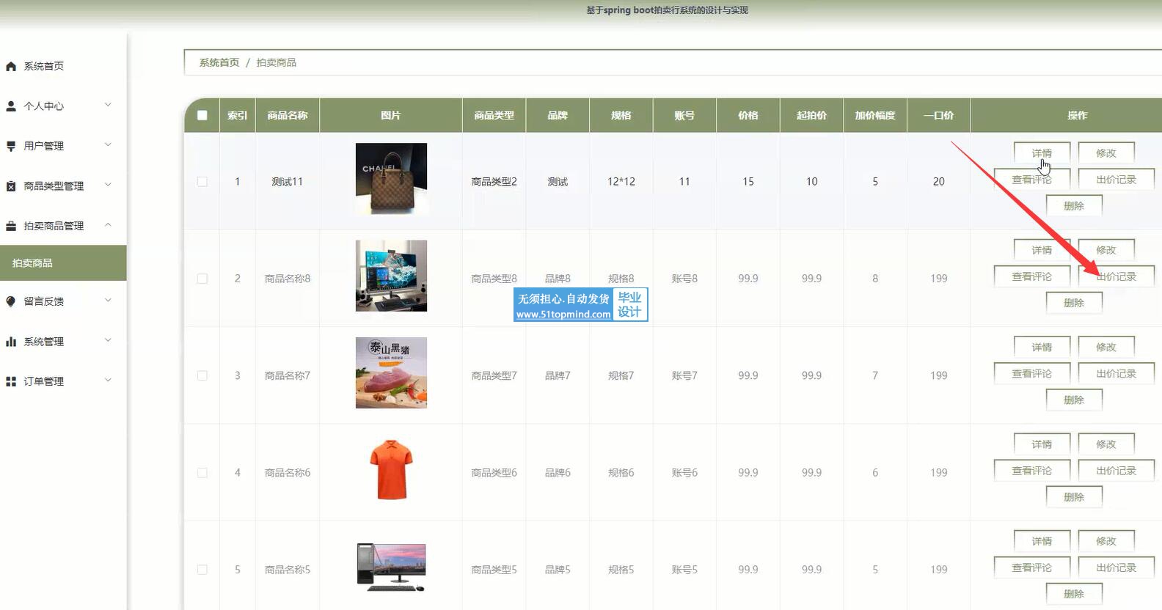This screenshot has height=610, width=1162.
Task: Check the checkbox for 商品名称5 row
Action: (202, 570)
